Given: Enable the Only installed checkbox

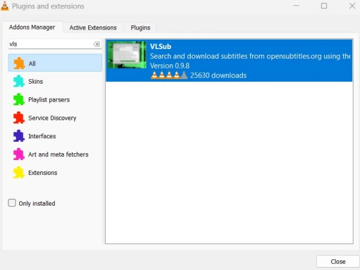Looking at the screenshot, I should click(x=12, y=203).
